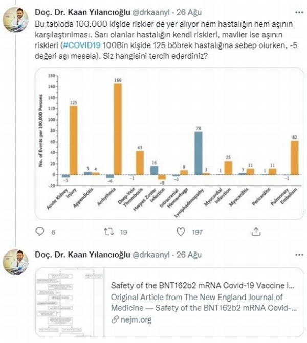Click the NEJM article card thumbnail
This screenshot has width=307, height=343.
pyautogui.click(x=70, y=302)
